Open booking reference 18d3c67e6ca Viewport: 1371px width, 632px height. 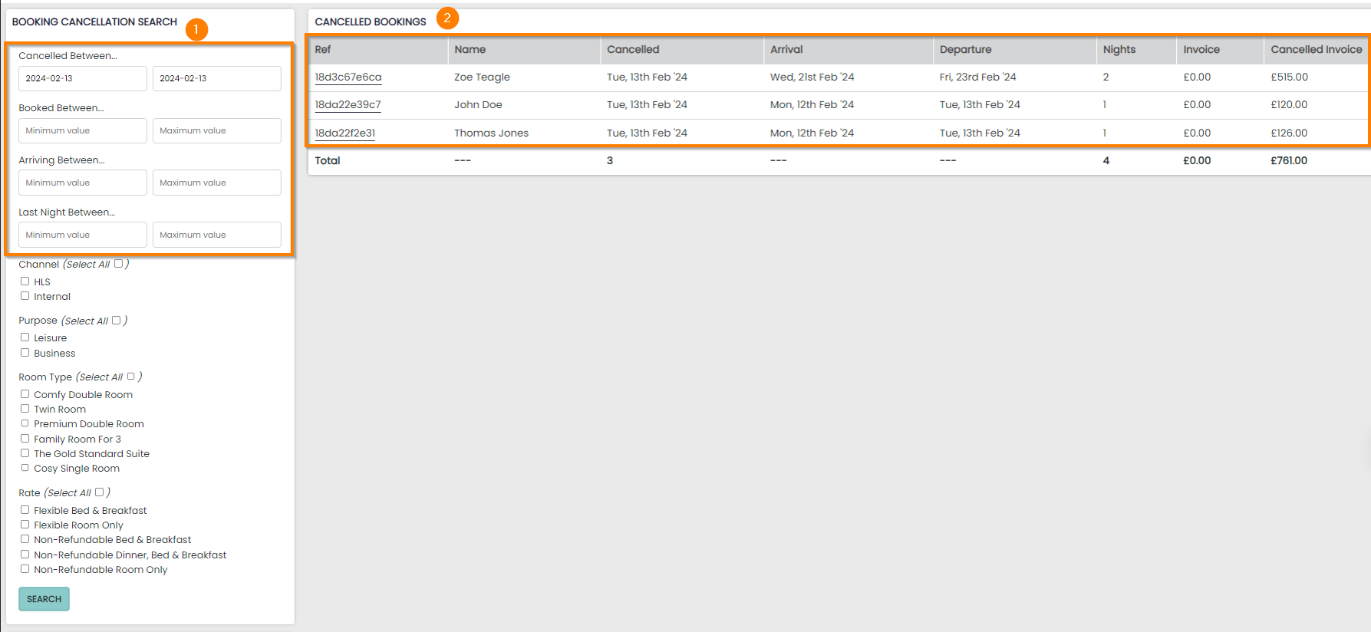click(348, 77)
